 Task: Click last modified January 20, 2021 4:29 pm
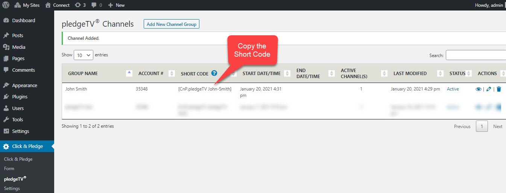point(415,89)
